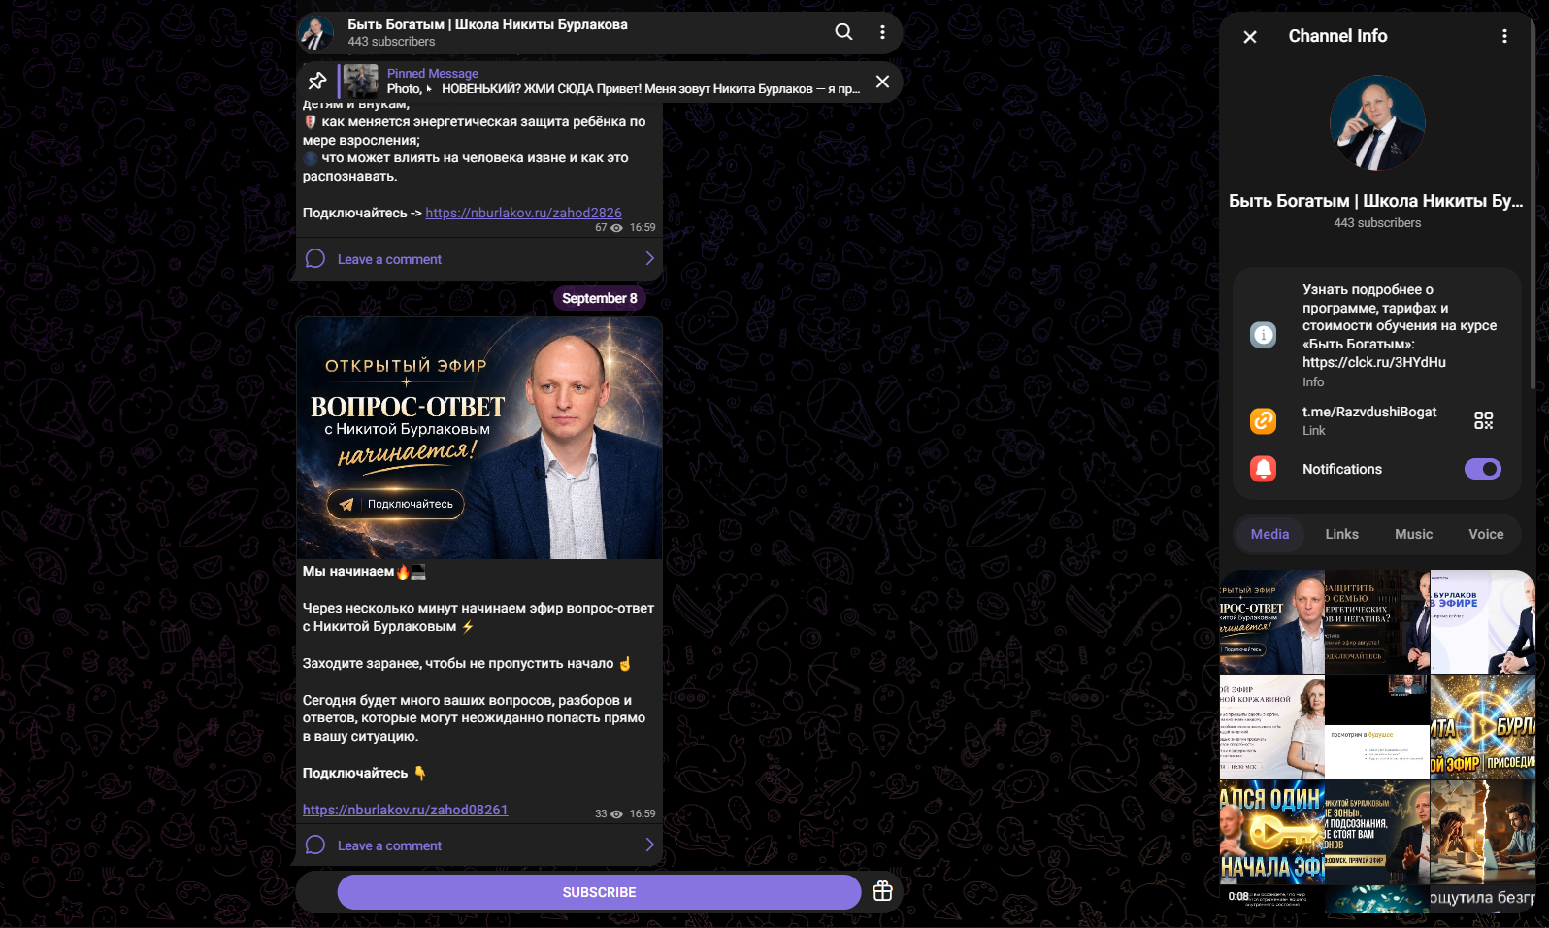Leave a comment on the 33-view post
The image size is (1549, 928).
tap(479, 845)
